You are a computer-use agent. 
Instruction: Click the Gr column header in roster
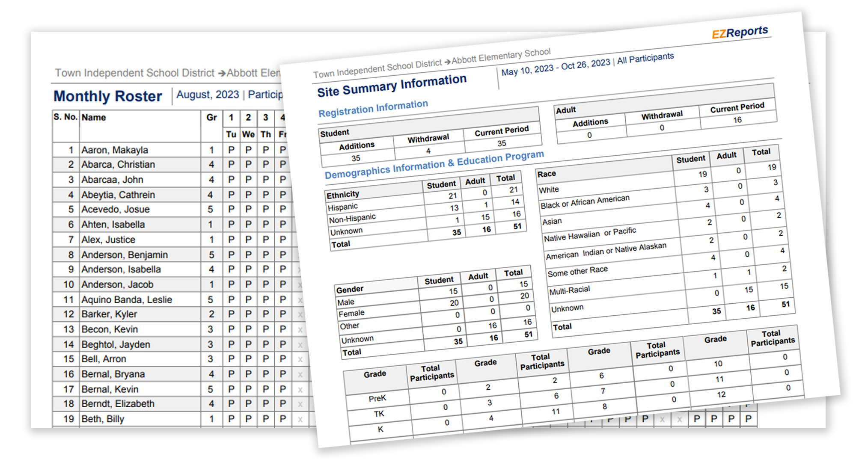(x=211, y=118)
